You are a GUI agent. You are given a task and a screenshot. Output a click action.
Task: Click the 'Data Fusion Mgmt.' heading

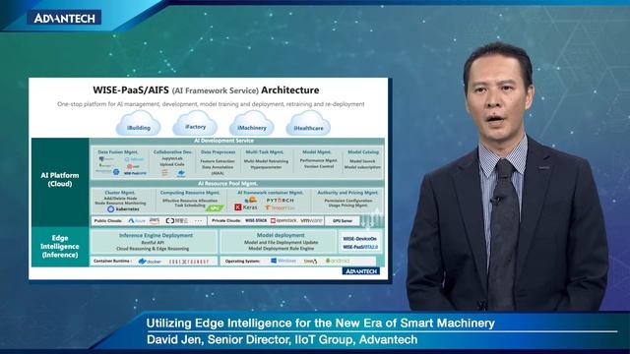click(x=118, y=152)
